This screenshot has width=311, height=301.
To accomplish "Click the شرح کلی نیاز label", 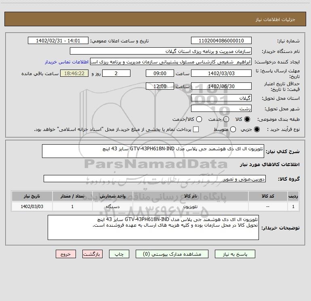I will tap(283, 152).
